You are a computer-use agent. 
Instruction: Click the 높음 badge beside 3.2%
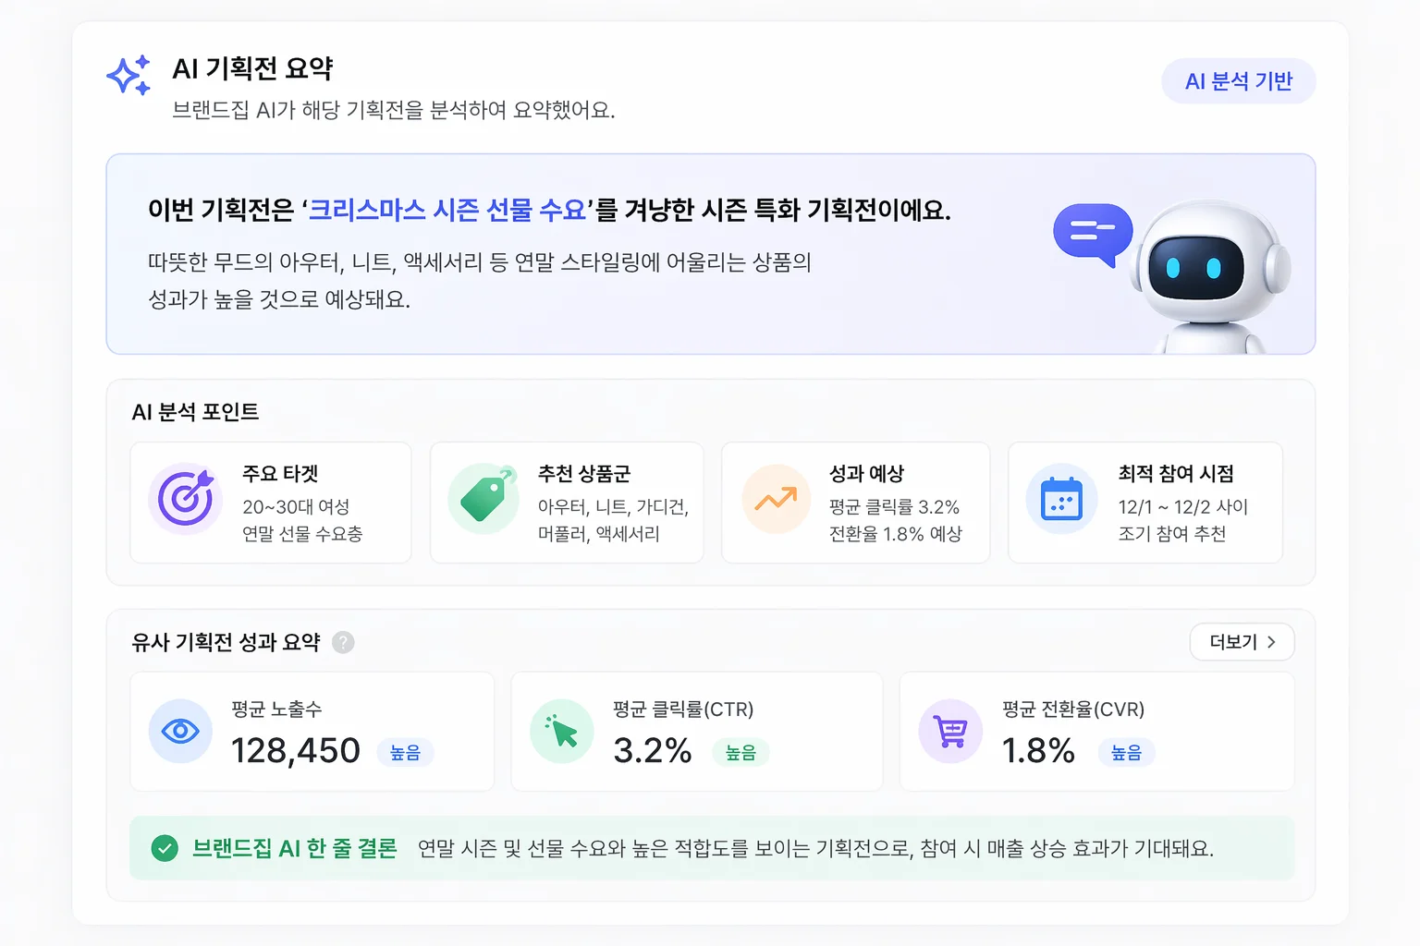pyautogui.click(x=741, y=753)
